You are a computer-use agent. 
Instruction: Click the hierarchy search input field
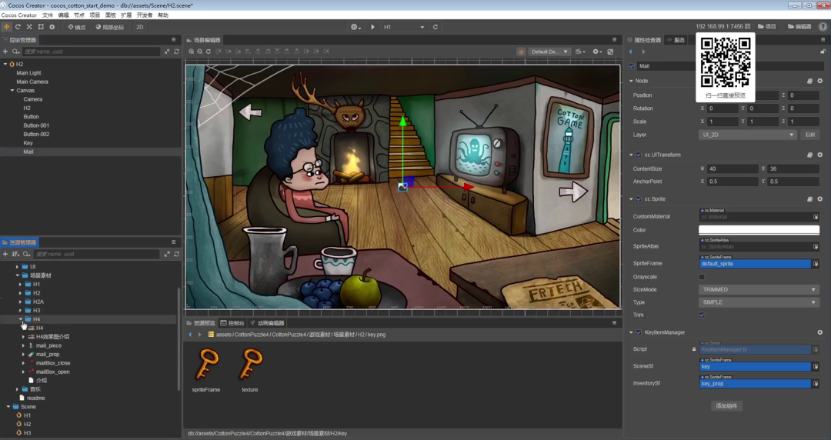click(91, 52)
